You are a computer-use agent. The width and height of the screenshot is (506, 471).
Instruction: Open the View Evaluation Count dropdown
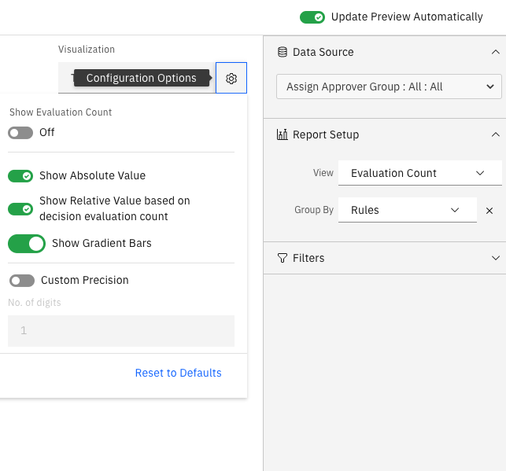419,173
